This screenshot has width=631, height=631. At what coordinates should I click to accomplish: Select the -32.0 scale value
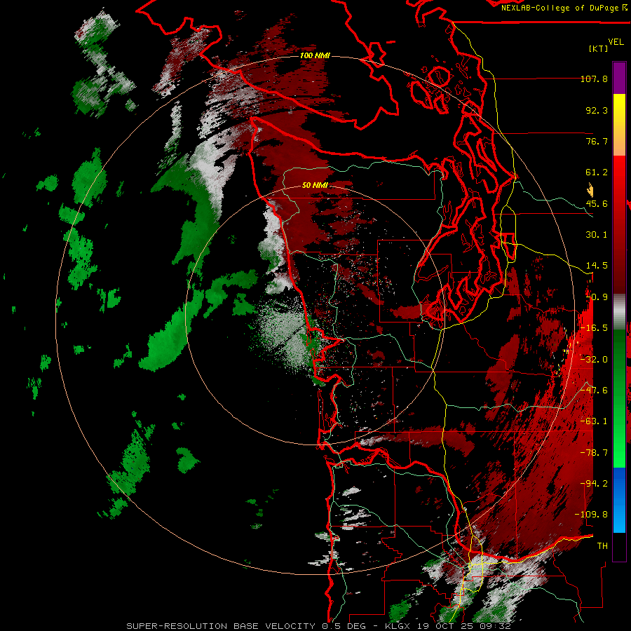[594, 360]
